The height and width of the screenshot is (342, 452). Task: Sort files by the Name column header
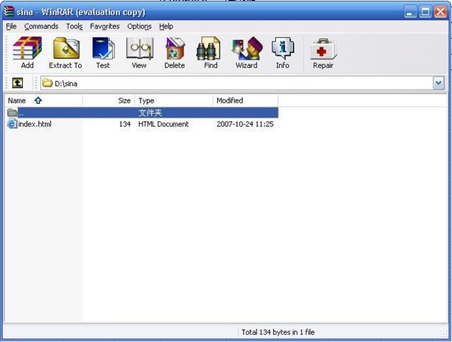click(17, 100)
